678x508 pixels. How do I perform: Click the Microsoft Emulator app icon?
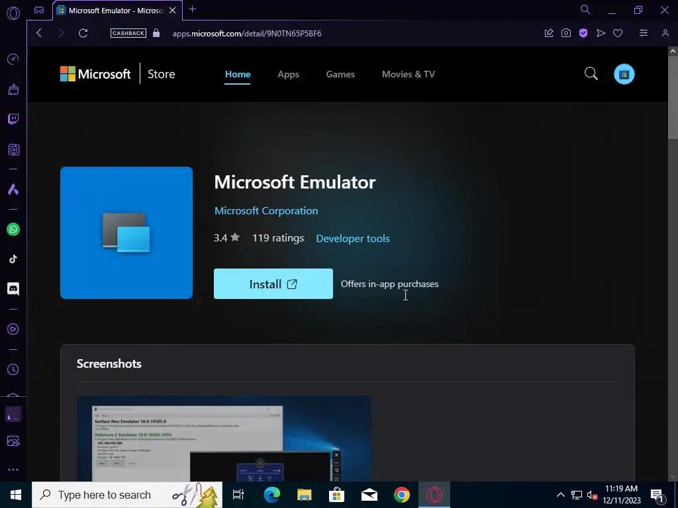pos(126,233)
